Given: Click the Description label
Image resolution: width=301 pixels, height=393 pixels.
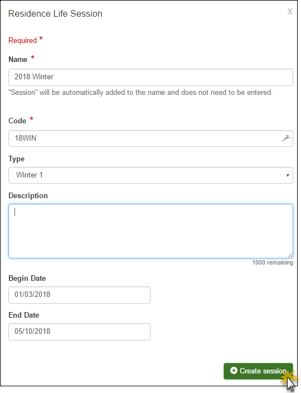Looking at the screenshot, I should point(28,196).
